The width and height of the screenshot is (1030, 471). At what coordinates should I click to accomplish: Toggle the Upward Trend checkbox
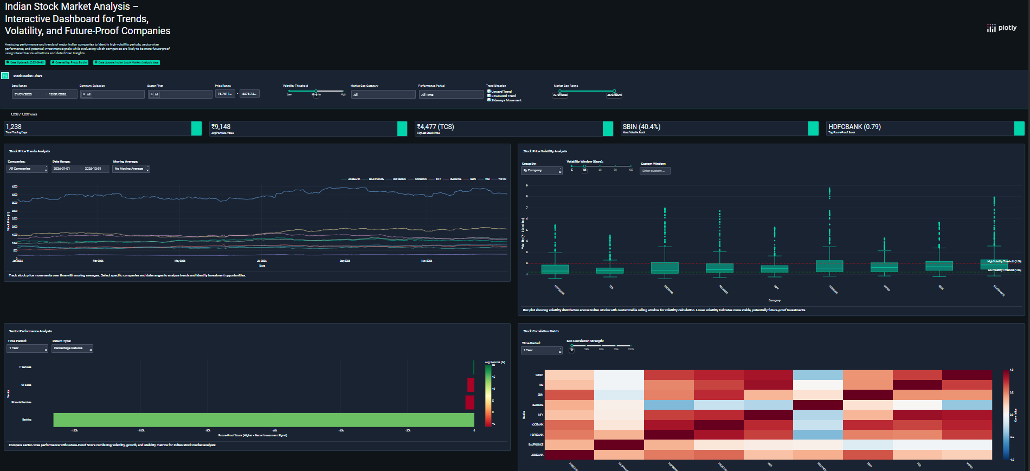click(489, 91)
